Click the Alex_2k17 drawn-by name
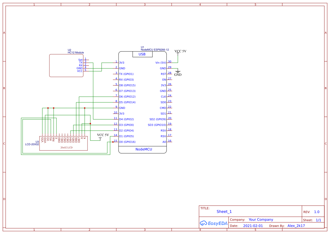The height and width of the screenshot is (234, 330). pos(296,226)
